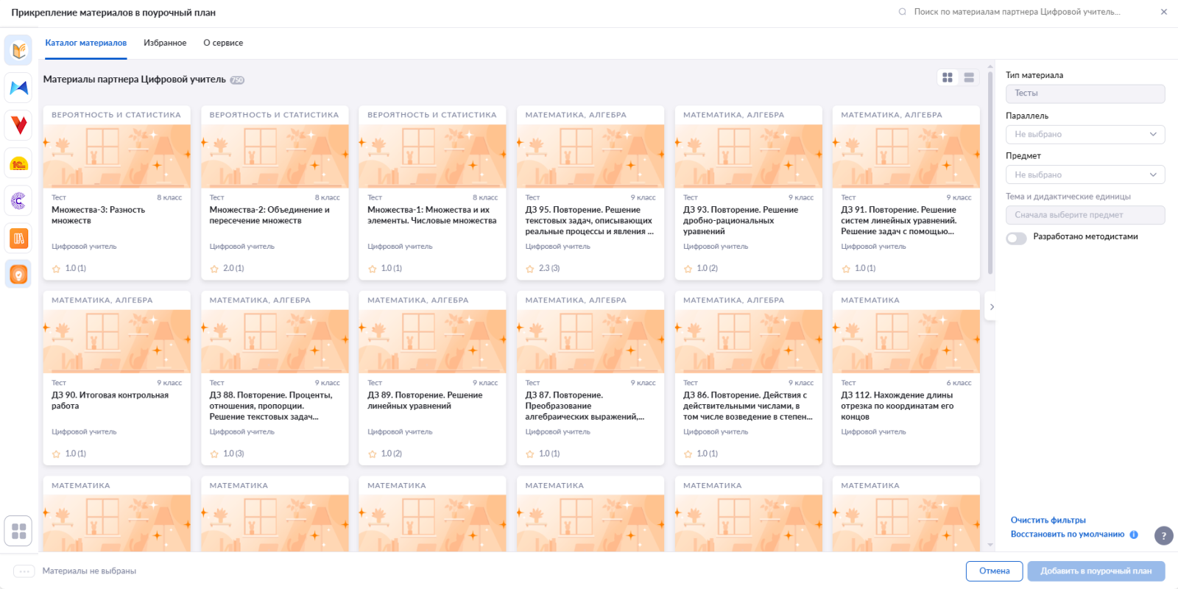Toggle the Разработано методистами switch
This screenshot has height=589, width=1178.
coord(1016,238)
